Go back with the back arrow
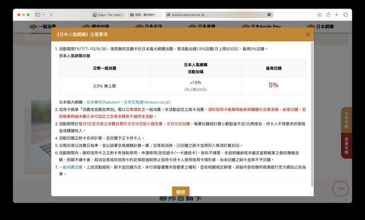This screenshot has width=365, height=220. (x=51, y=15)
